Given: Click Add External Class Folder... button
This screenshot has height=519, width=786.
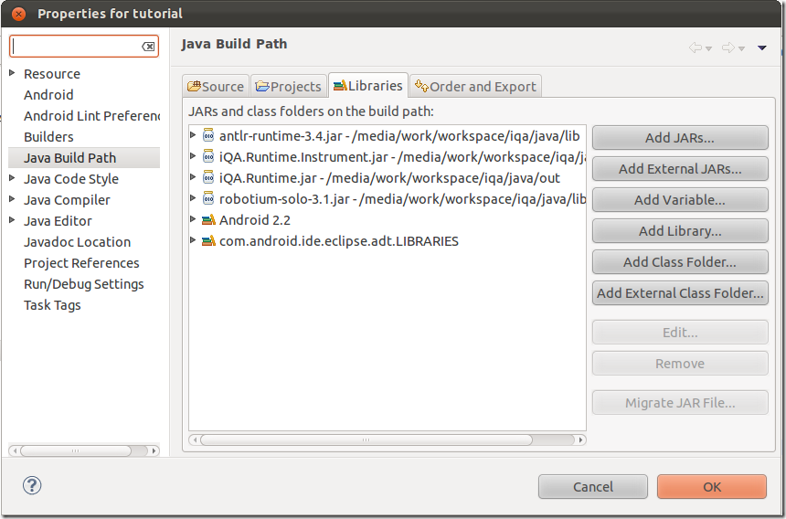Looking at the screenshot, I should pos(680,293).
